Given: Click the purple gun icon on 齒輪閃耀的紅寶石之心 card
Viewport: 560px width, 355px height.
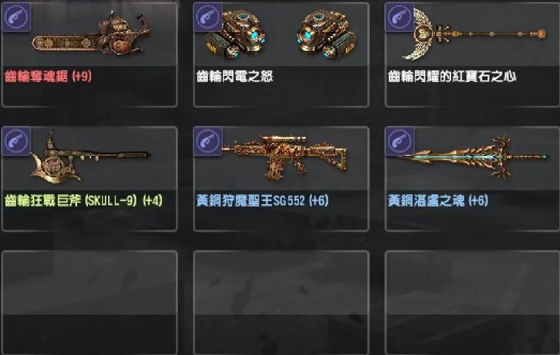Looking at the screenshot, I should tap(400, 17).
